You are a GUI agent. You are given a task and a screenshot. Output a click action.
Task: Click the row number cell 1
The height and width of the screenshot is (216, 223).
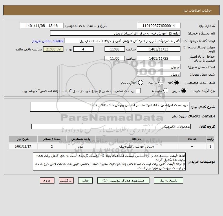210,146
